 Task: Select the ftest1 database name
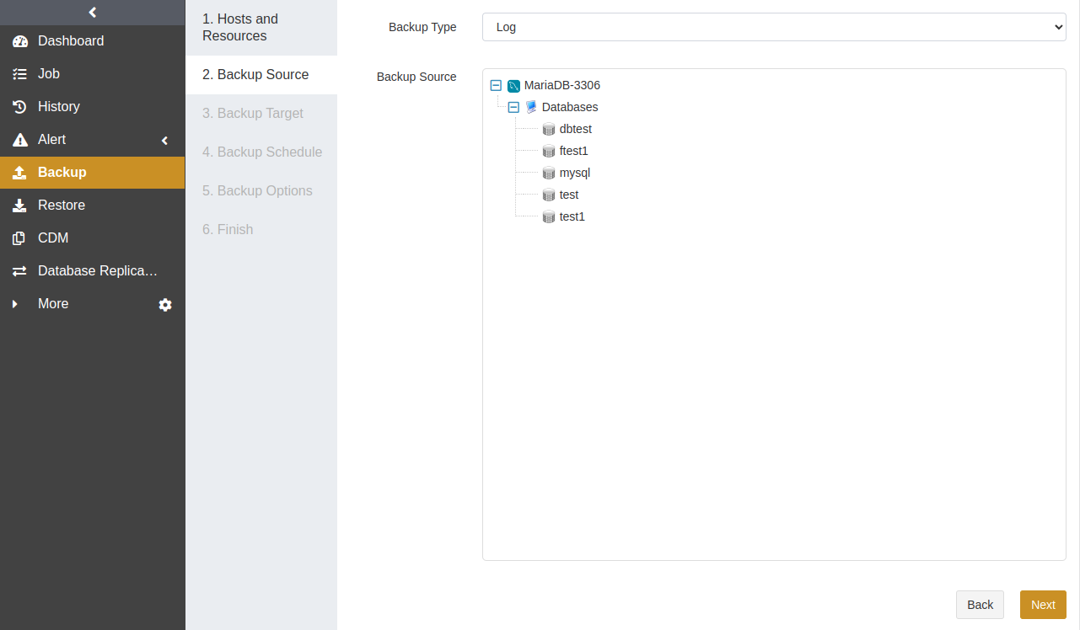tap(574, 151)
